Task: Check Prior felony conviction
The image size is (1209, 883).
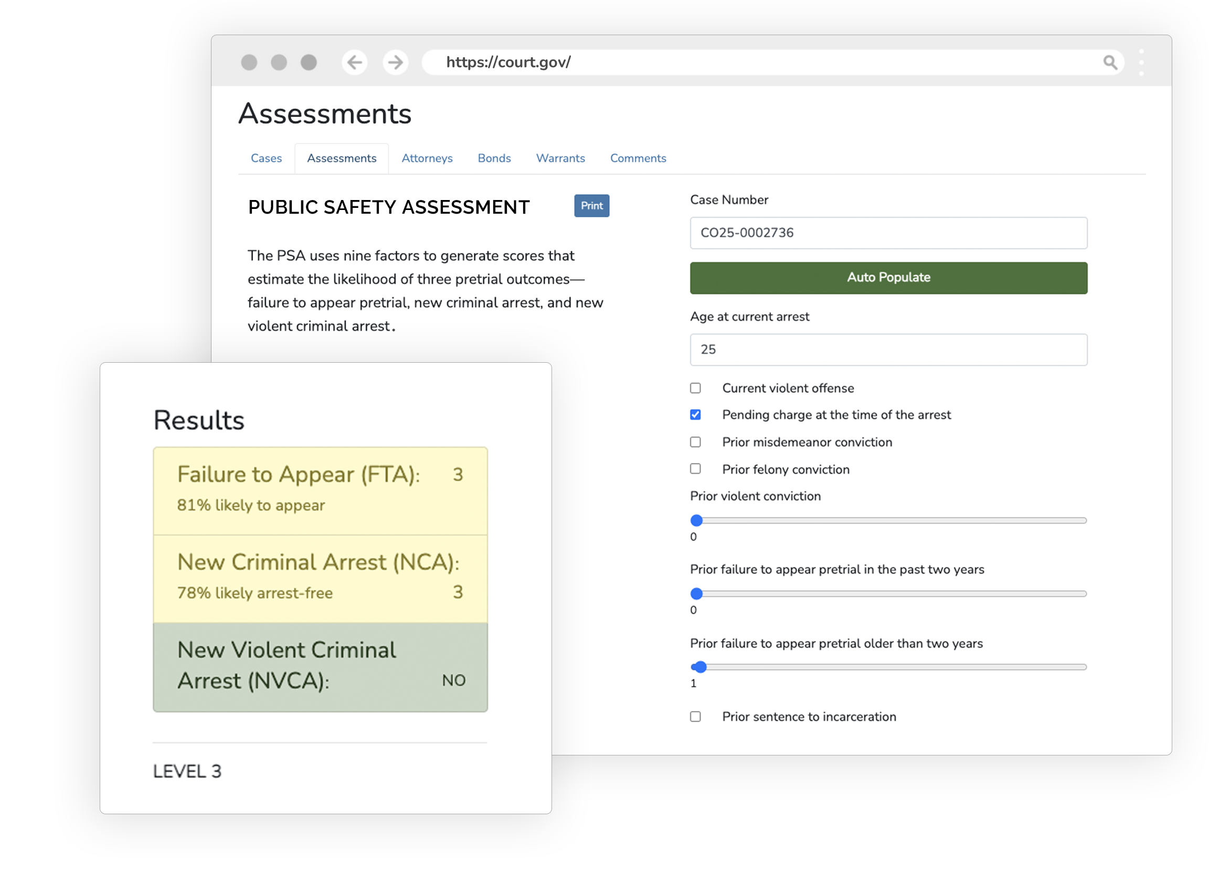Action: tap(696, 469)
